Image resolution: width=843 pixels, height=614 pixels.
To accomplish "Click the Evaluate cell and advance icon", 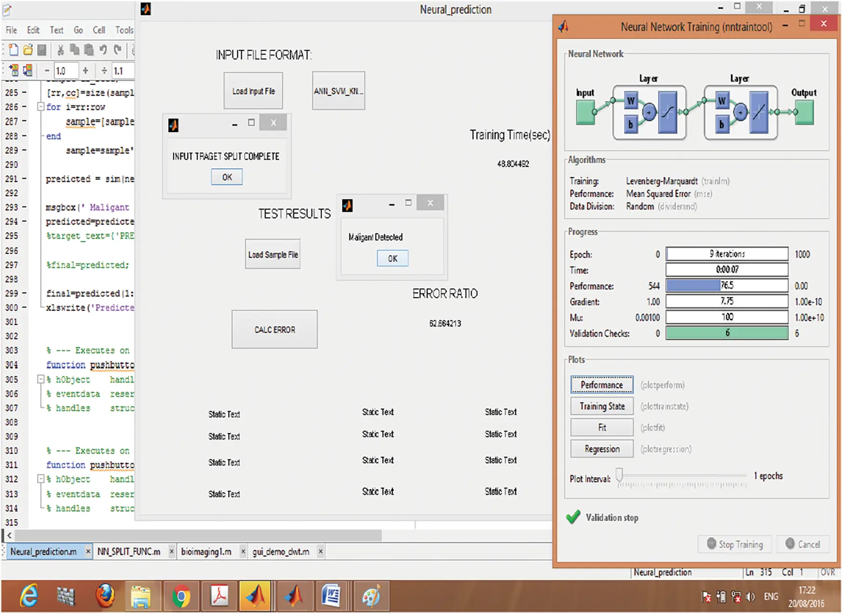I will coord(28,71).
